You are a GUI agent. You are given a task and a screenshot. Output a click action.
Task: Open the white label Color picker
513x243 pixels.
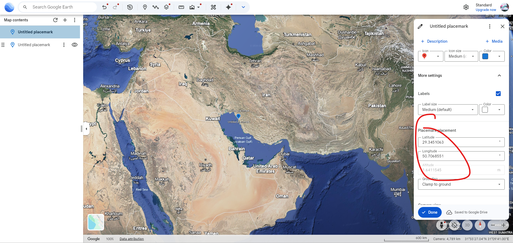(492, 110)
